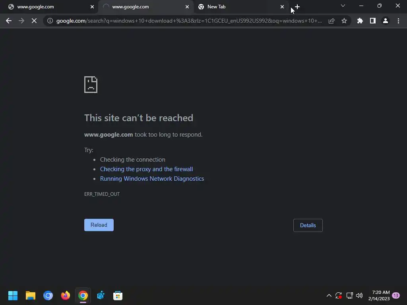Click the ERR_TIMED_OUT error code
The height and width of the screenshot is (305, 407).
tap(102, 194)
